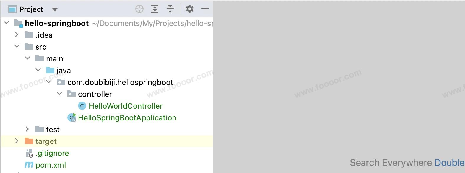This screenshot has height=173, width=465.
Task: Collapse the java source folder
Action: (x=38, y=70)
